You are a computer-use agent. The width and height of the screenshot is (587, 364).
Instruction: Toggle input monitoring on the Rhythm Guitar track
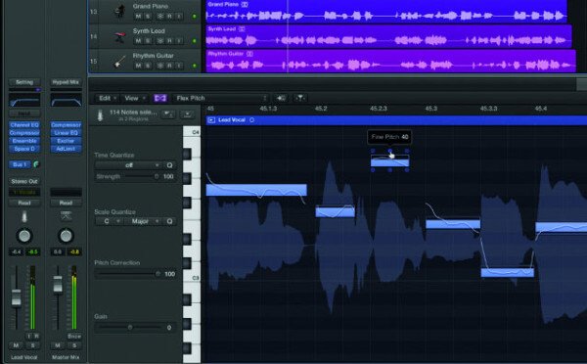point(179,66)
